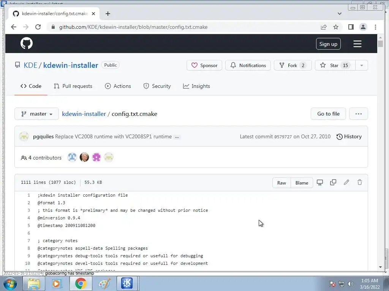Open the photo contributor avatar

click(84, 157)
